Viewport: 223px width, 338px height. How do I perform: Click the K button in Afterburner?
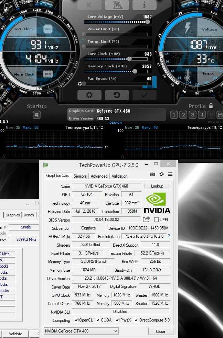point(89,5)
